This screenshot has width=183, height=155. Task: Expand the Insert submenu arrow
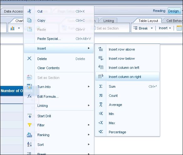coord(89,48)
